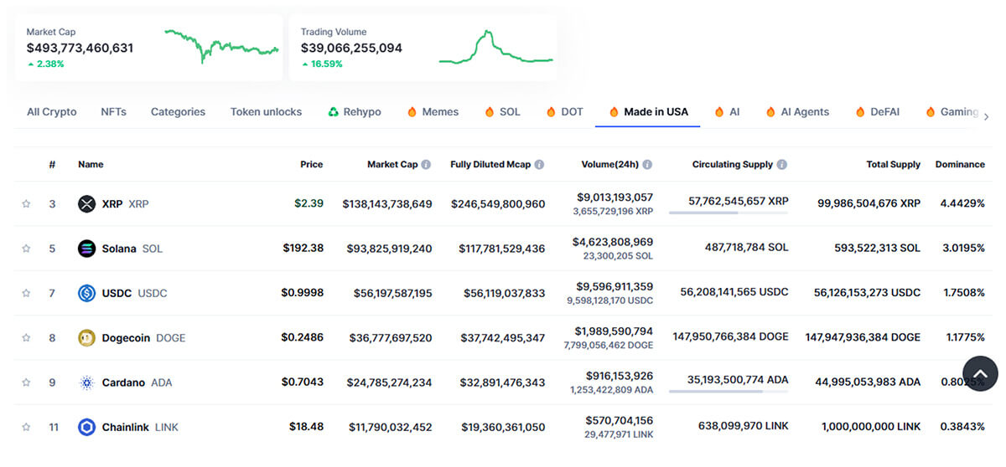
Task: Open the AI Agents category tab
Action: click(804, 112)
